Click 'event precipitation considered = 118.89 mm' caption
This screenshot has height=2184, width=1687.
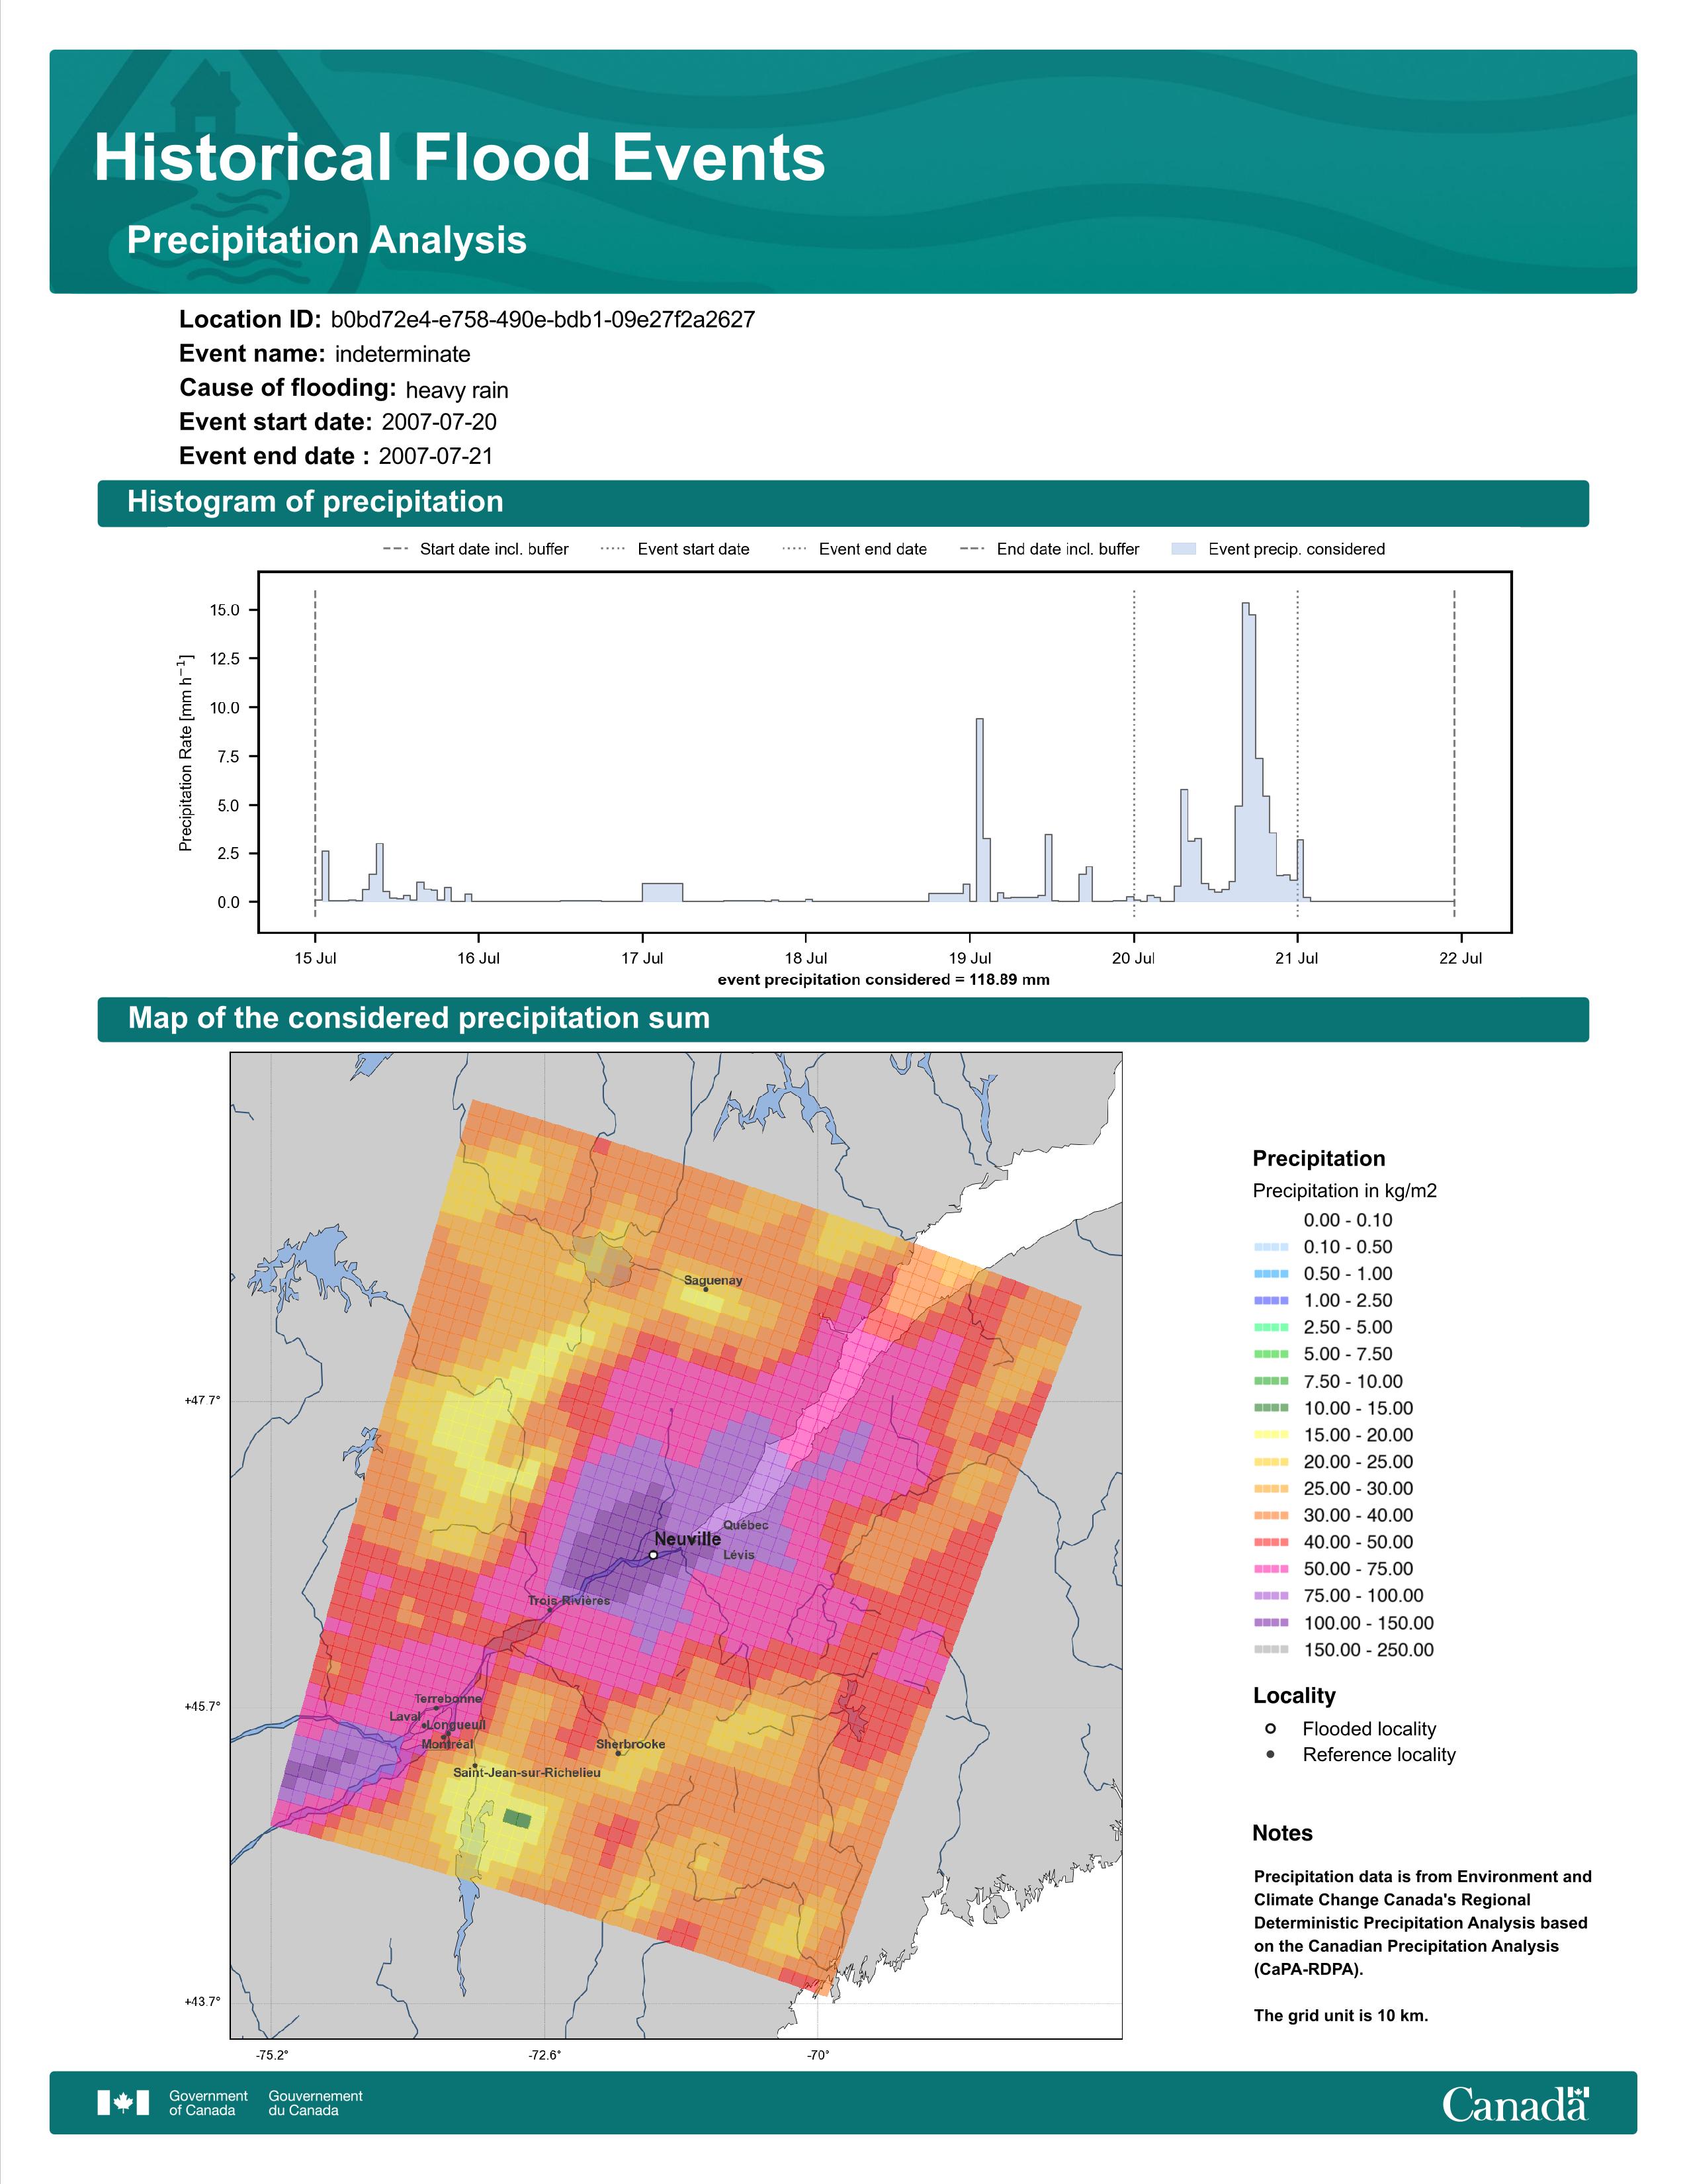tap(883, 980)
